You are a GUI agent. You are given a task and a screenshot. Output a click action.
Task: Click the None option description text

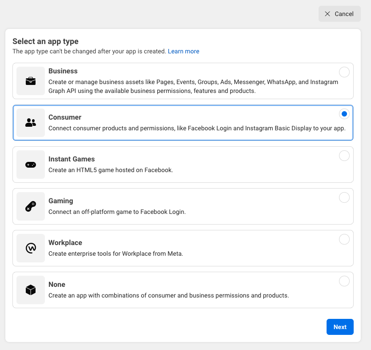pos(169,296)
